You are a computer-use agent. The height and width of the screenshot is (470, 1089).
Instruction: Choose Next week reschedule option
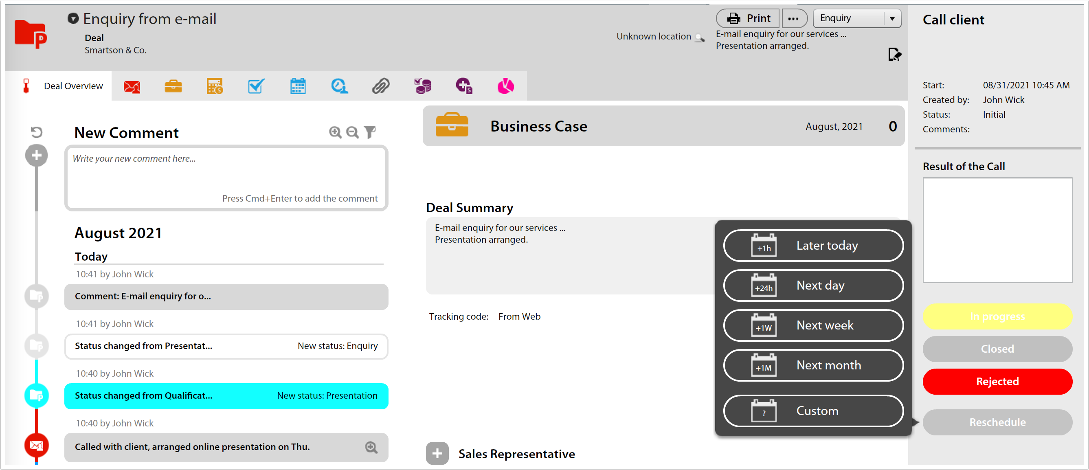[813, 325]
